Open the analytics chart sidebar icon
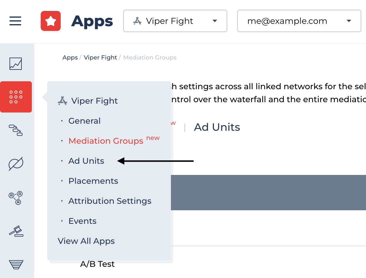The image size is (366, 278). (x=16, y=64)
